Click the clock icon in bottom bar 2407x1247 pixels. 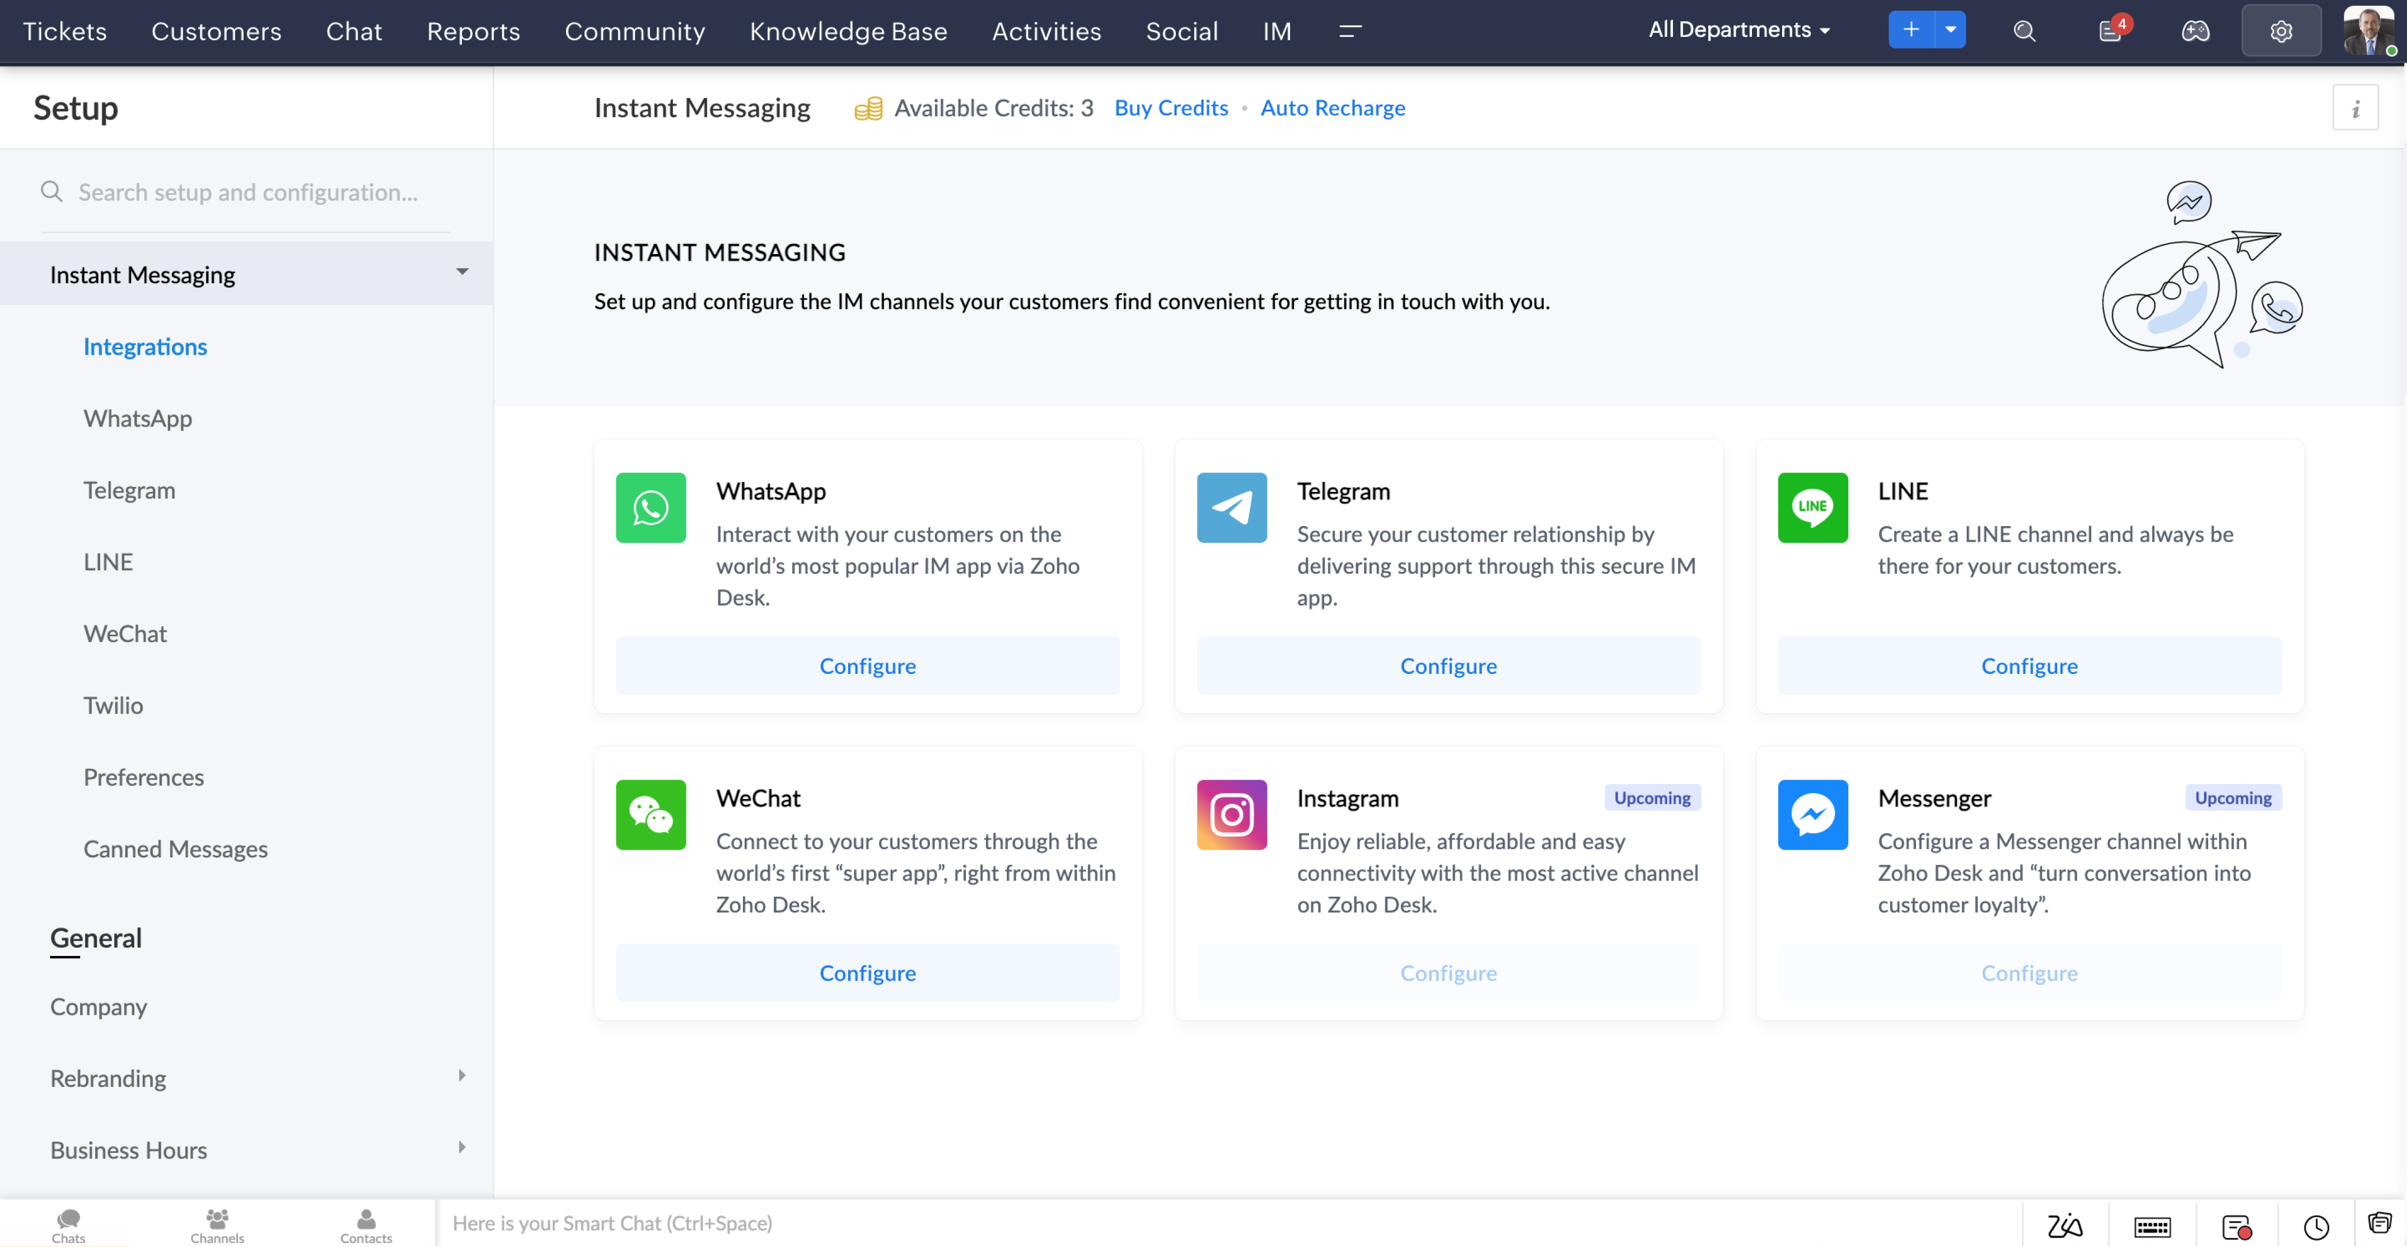(x=2315, y=1226)
